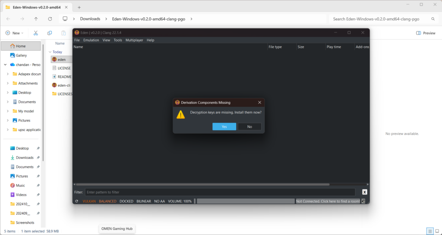442x235 pixels.
Task: Toggle the VULKAN renderer setting
Action: point(89,201)
